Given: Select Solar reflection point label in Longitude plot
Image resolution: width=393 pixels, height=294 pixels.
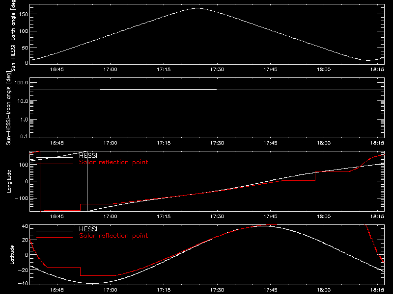Looking at the screenshot, I should point(113,162).
